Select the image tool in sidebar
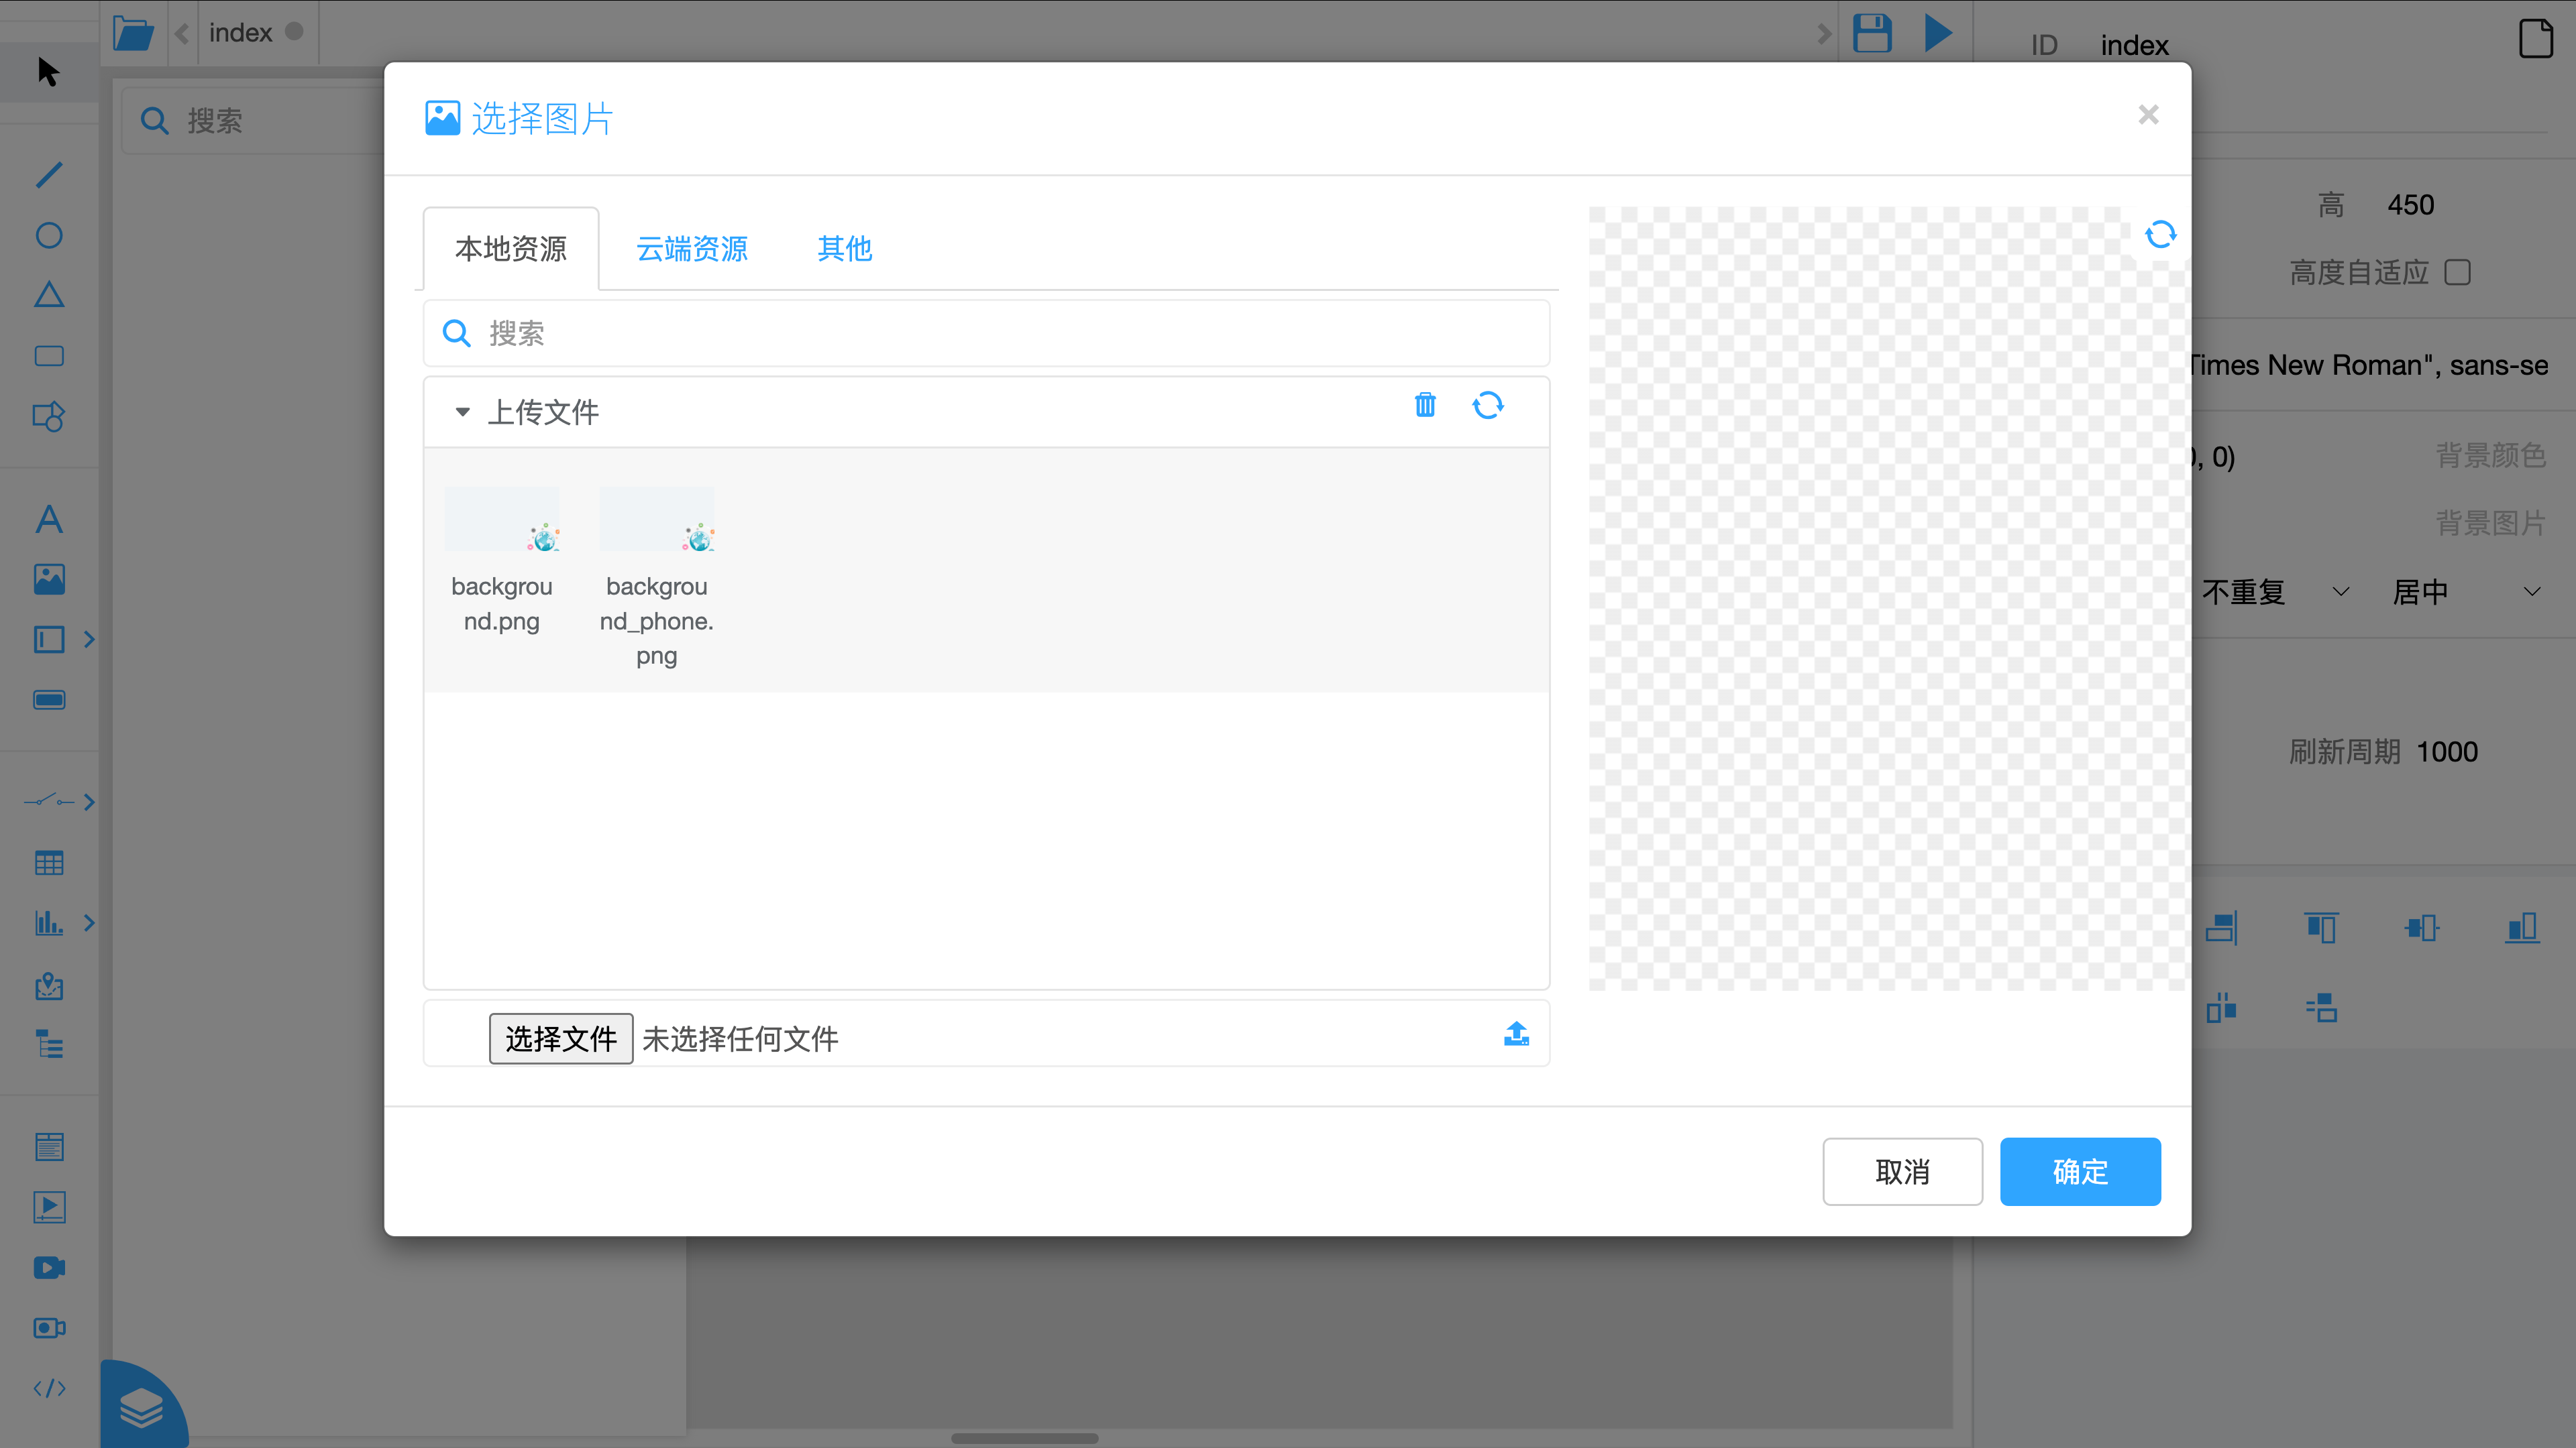Screen dimensions: 2576x1448 [49, 579]
